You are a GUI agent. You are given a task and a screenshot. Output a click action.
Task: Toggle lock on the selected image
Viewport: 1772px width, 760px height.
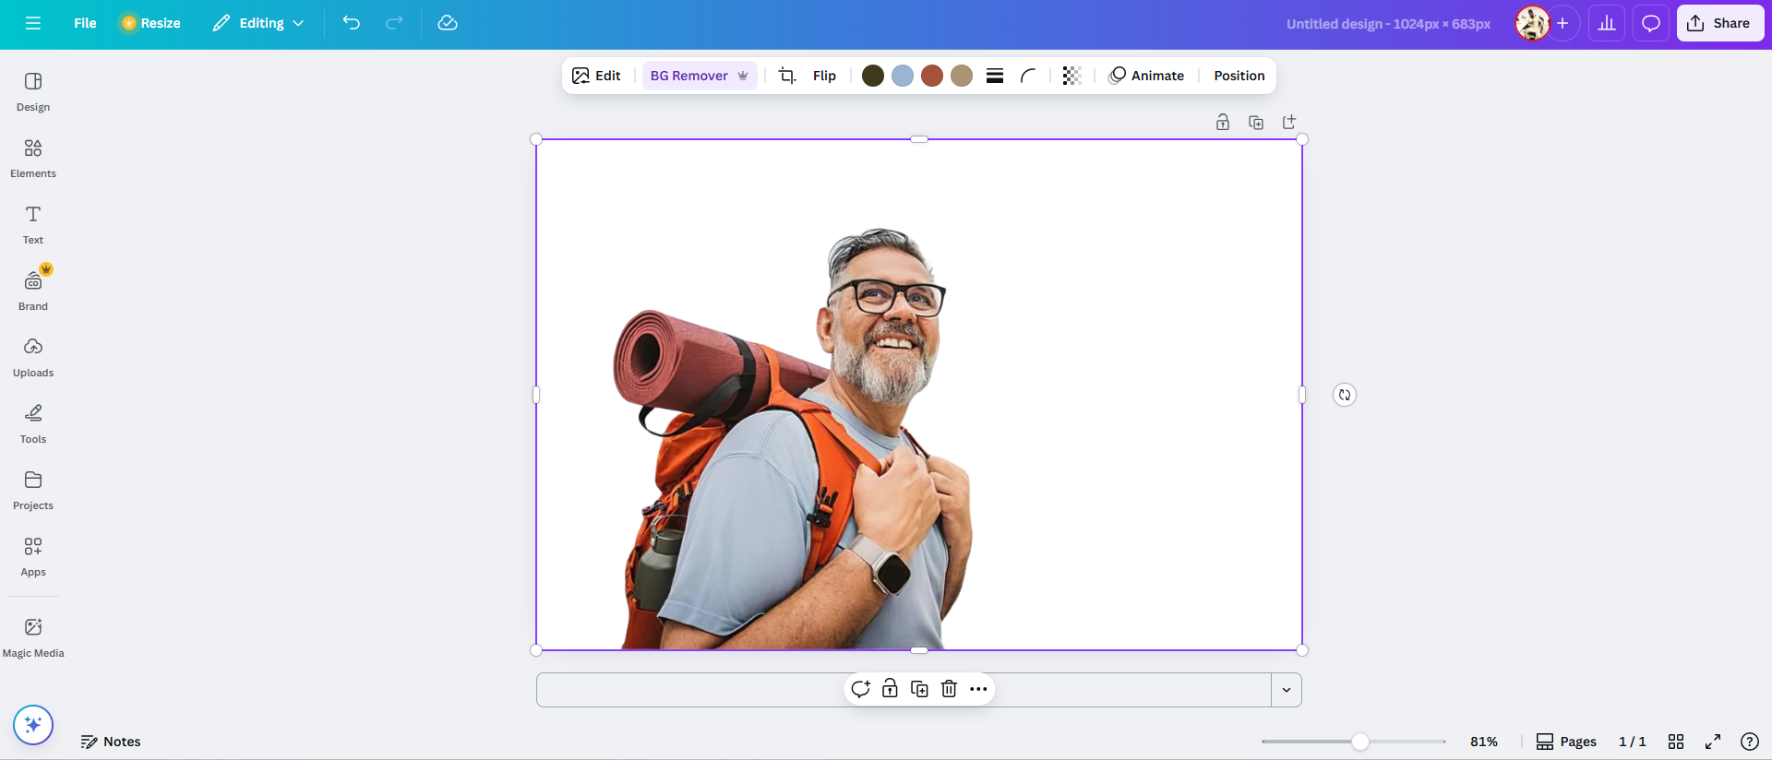coord(890,689)
